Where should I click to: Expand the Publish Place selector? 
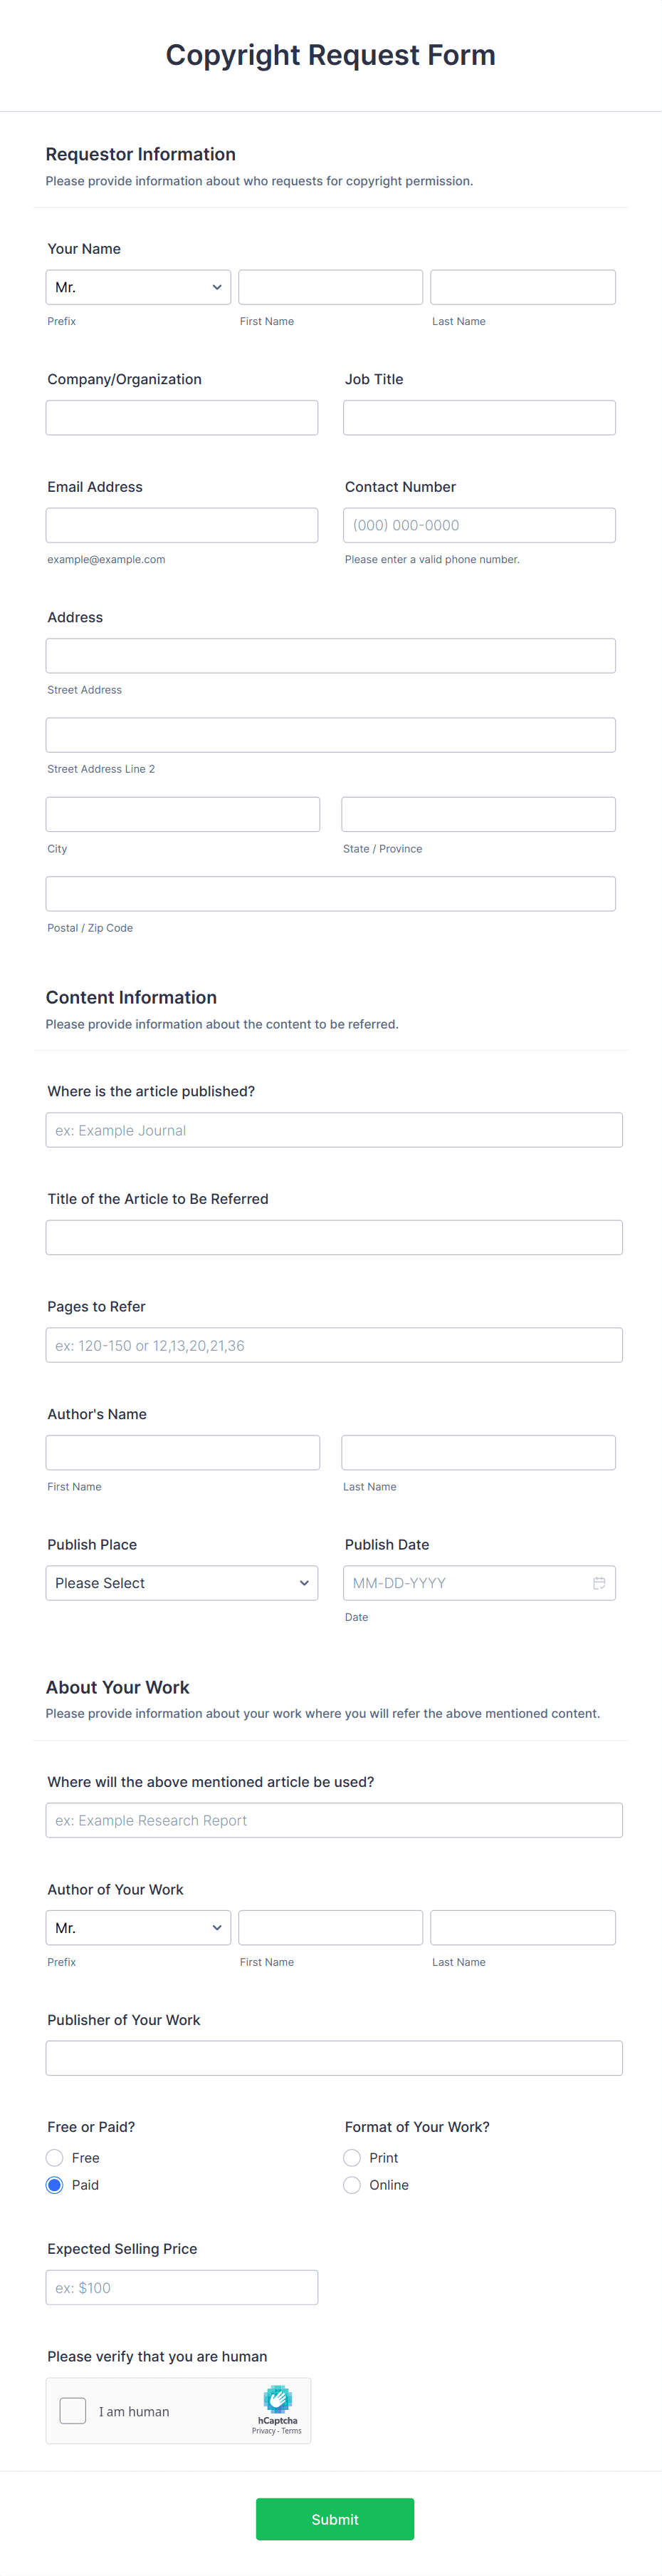(x=182, y=1583)
